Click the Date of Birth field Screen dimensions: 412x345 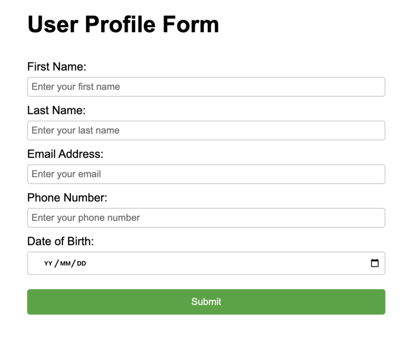click(180, 263)
